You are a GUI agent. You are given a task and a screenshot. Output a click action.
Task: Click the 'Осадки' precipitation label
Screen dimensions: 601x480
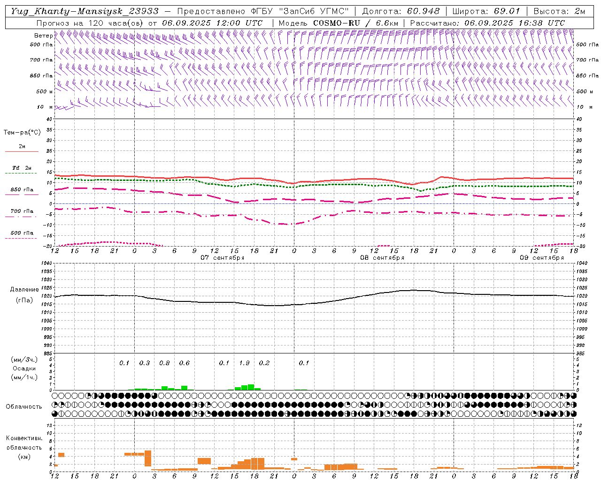24,368
